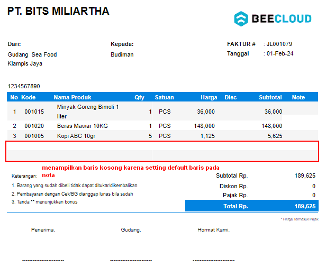
Task: Click the red annotation about baris kosong
Action: click(x=131, y=171)
